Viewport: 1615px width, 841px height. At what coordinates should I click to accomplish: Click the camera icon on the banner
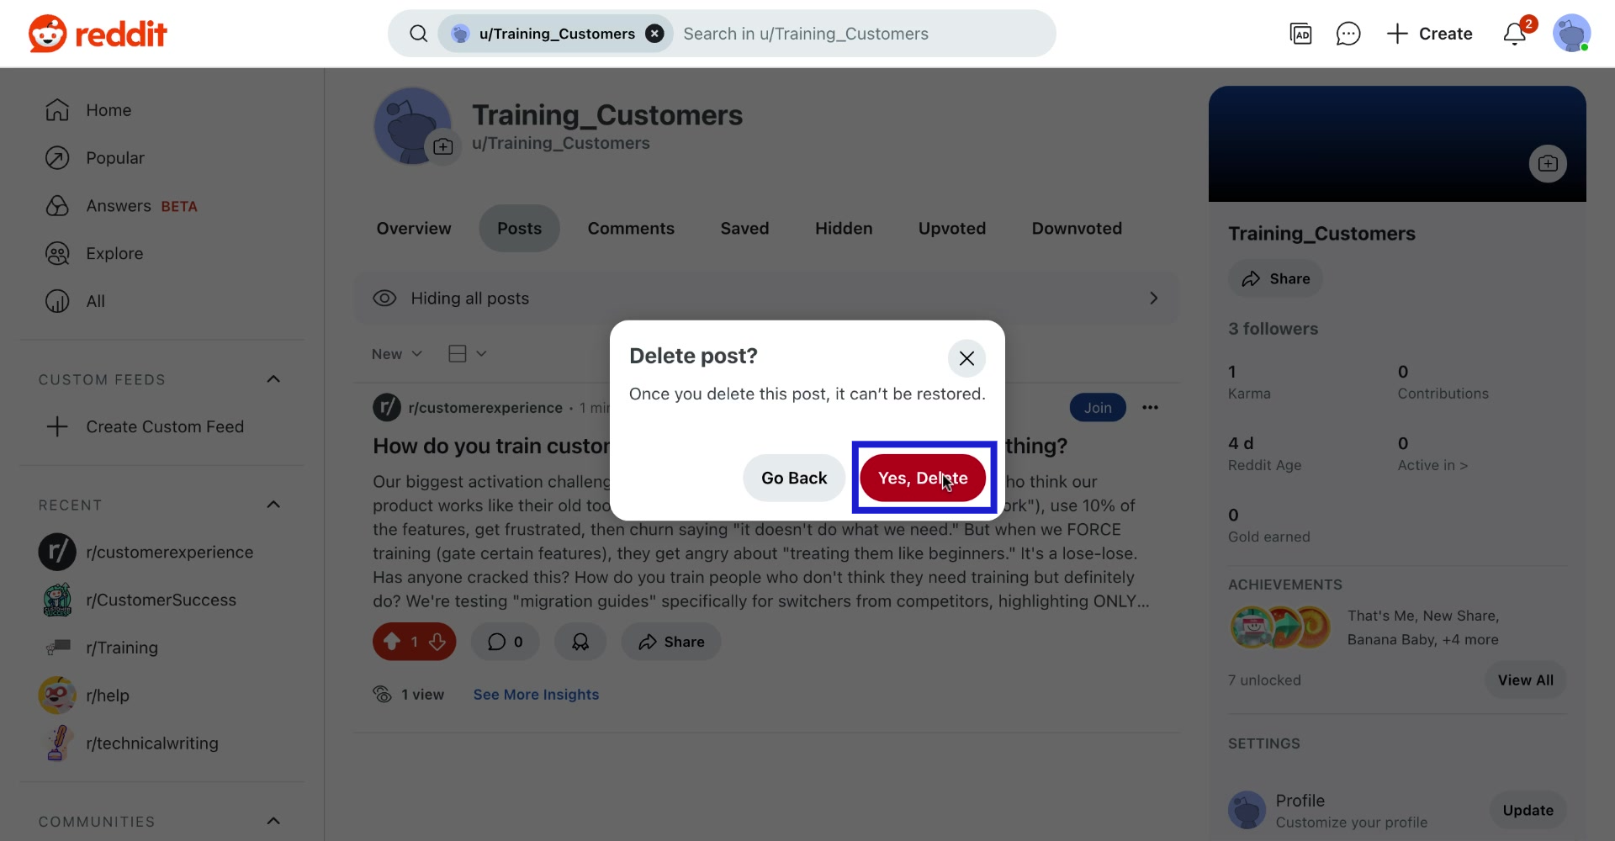coord(1548,163)
